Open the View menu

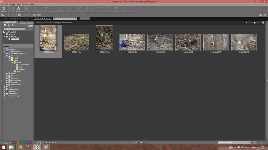18,5
